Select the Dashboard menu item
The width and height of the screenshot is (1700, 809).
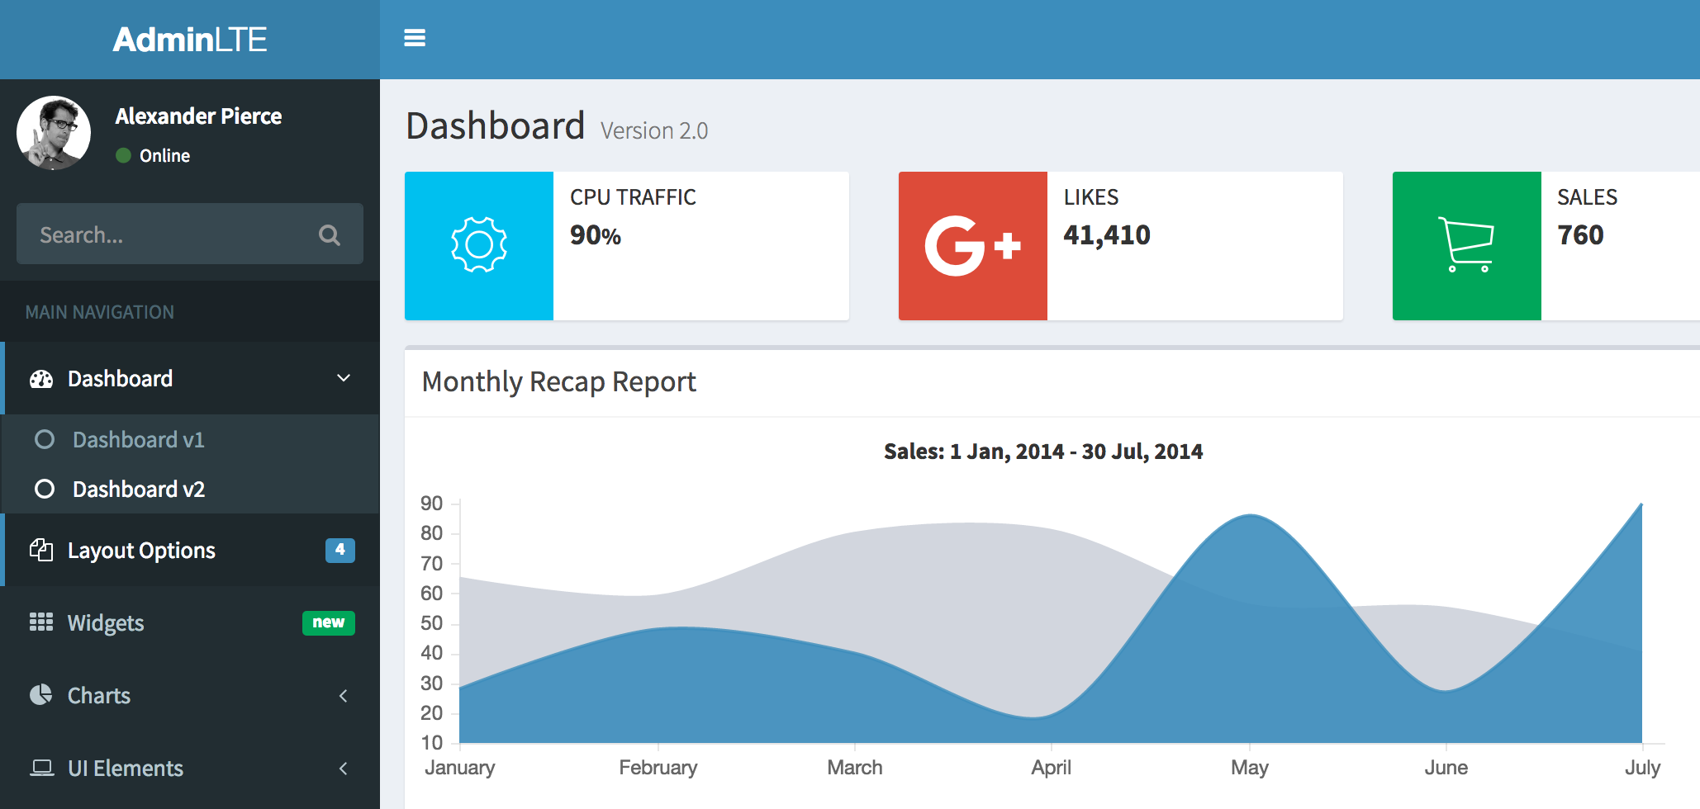click(x=190, y=378)
